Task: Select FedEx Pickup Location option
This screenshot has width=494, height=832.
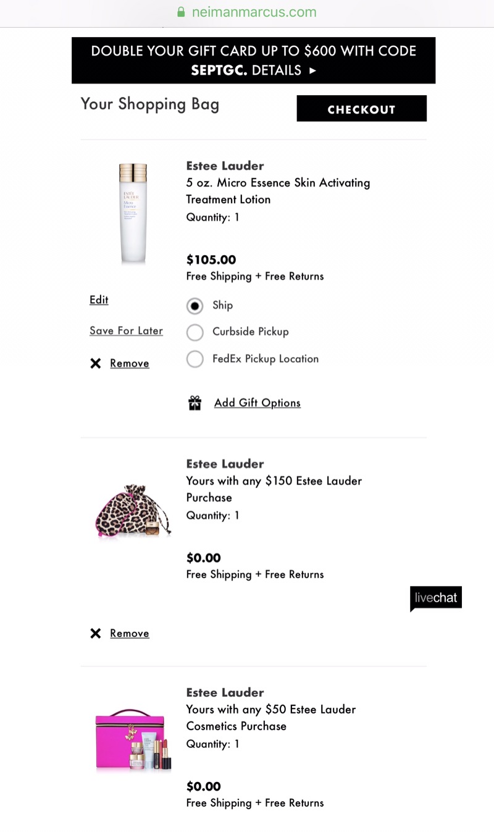Action: pos(195,359)
